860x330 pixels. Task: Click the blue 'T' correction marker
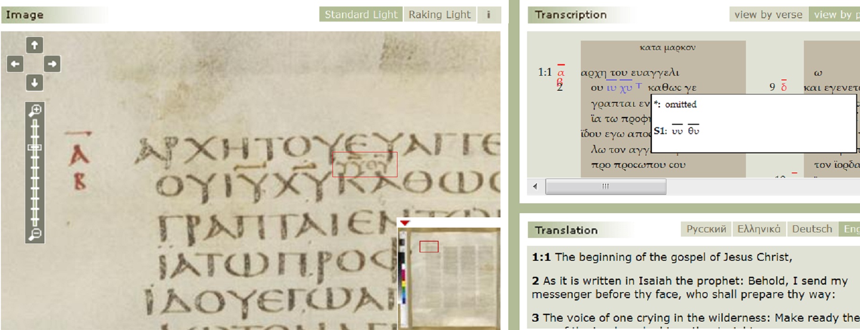[639, 86]
